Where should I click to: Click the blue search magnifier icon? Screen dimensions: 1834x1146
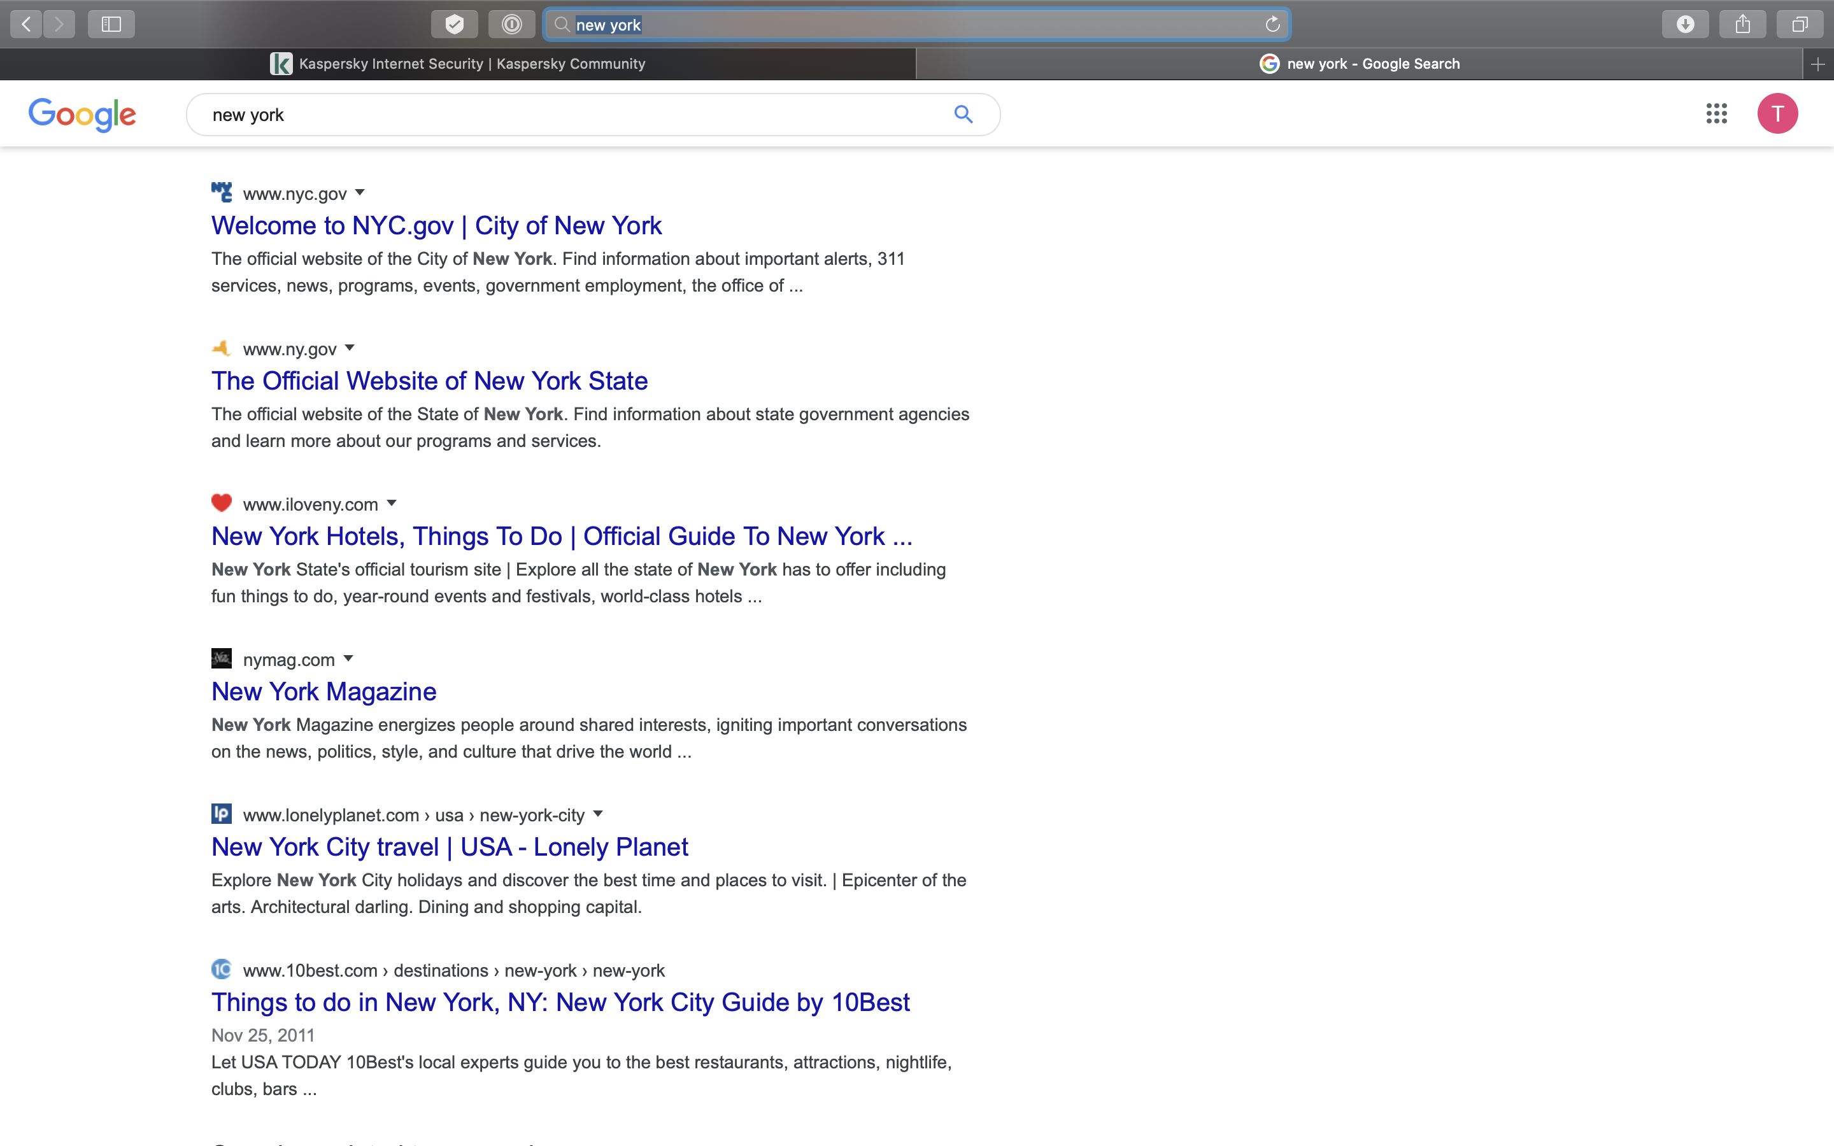tap(963, 115)
